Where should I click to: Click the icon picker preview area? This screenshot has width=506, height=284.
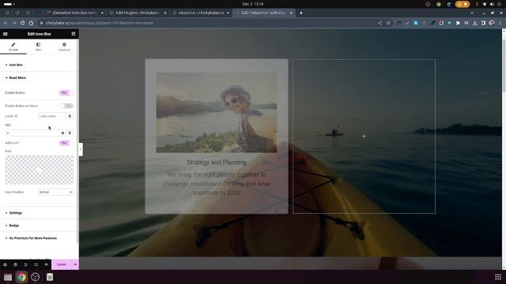click(x=39, y=170)
